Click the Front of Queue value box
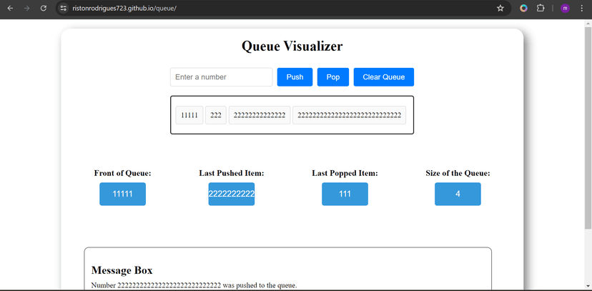 pyautogui.click(x=122, y=194)
